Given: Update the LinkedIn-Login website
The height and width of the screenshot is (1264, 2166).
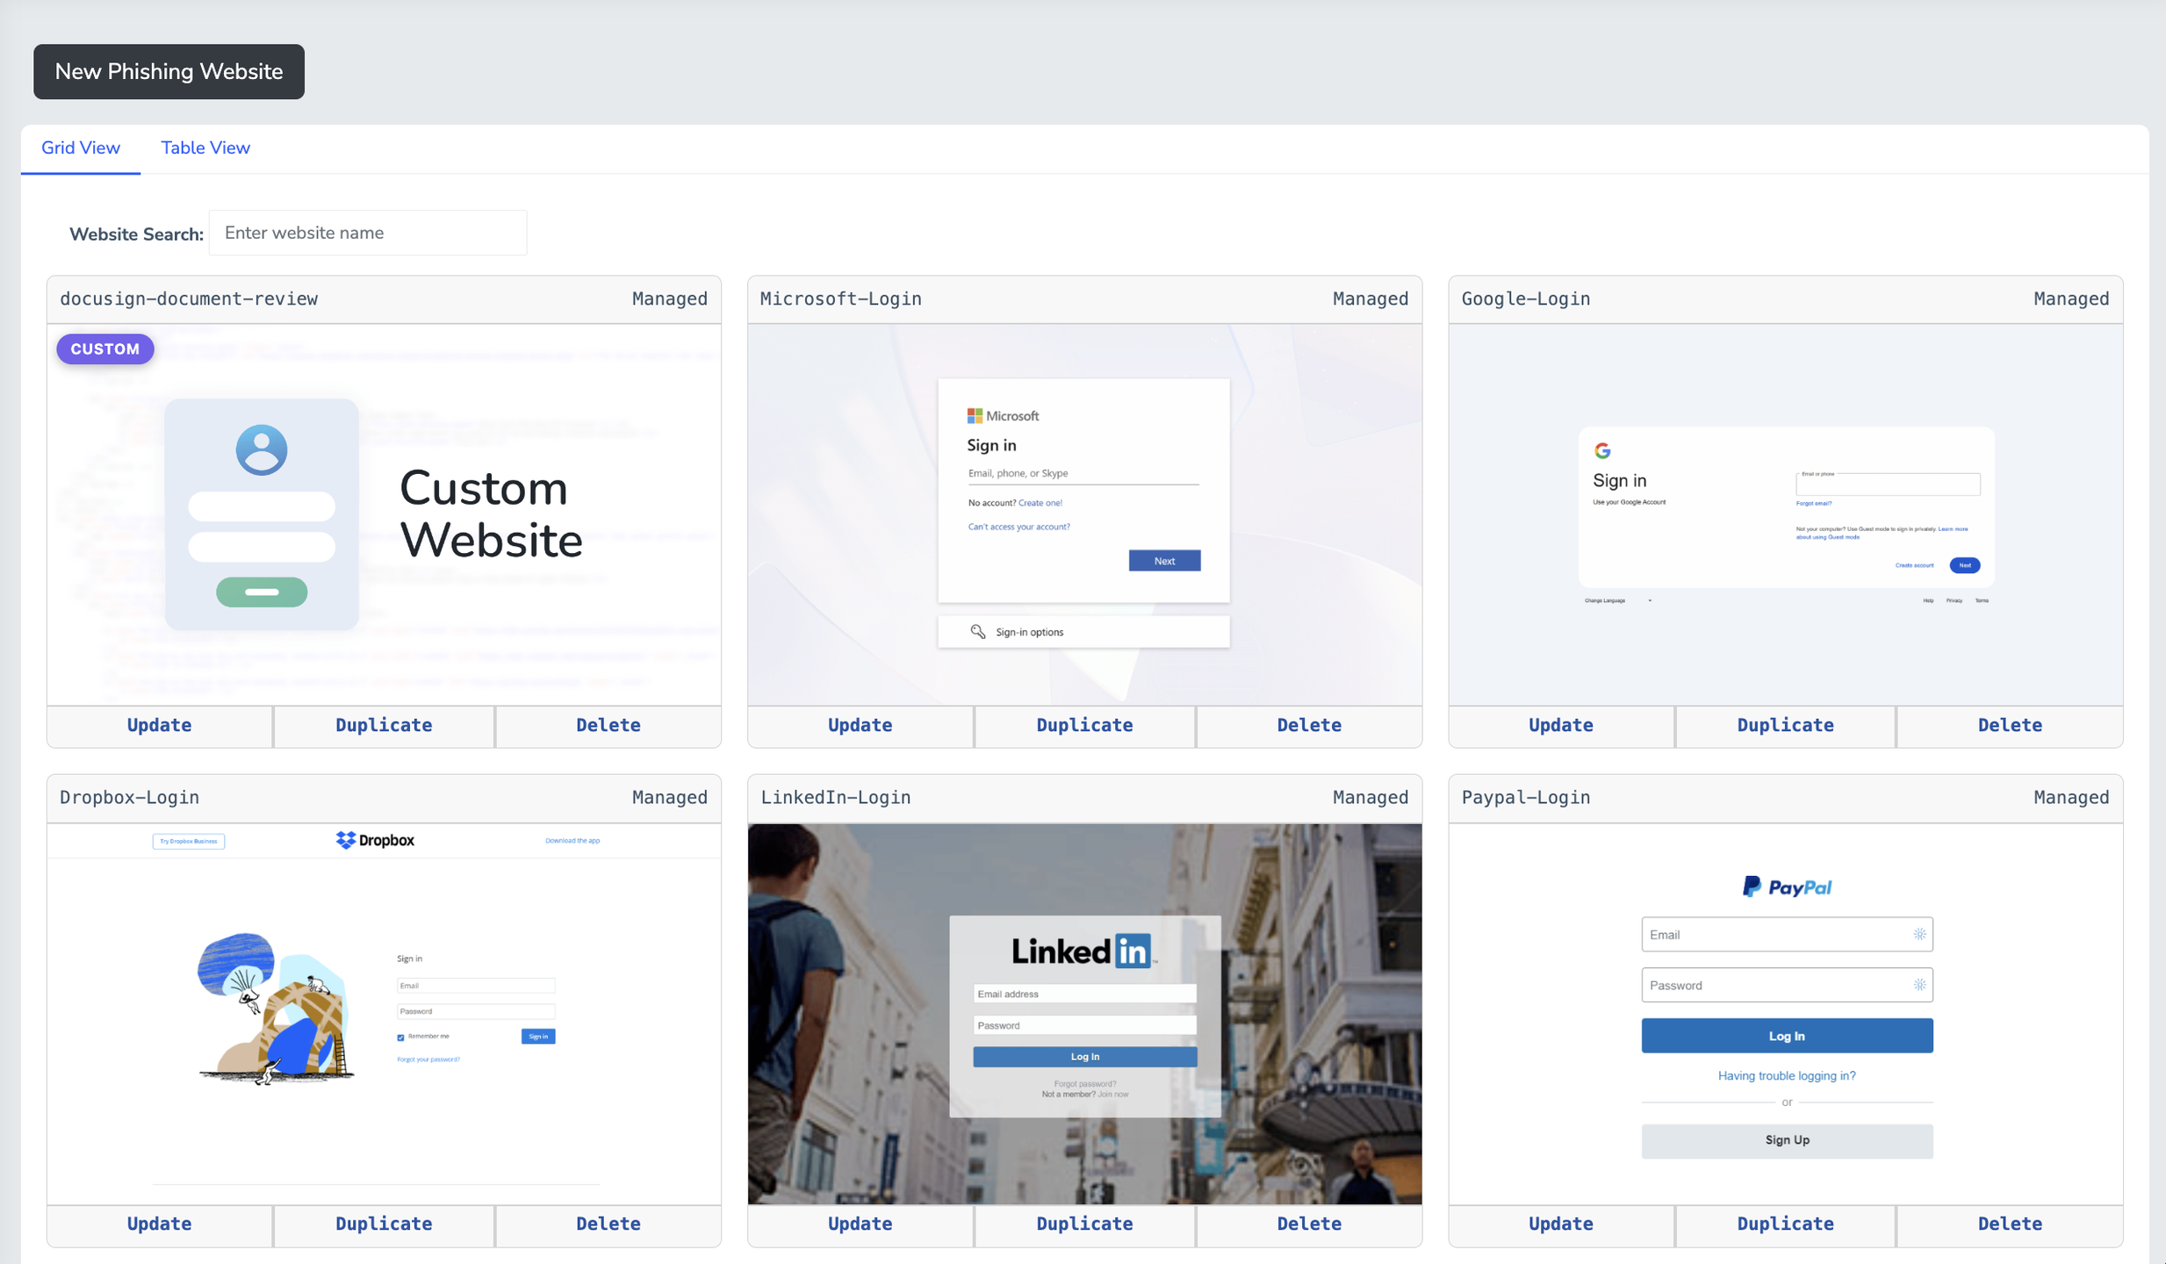Looking at the screenshot, I should pos(860,1224).
